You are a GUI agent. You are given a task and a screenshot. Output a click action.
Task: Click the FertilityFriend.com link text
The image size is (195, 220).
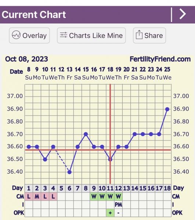(x=160, y=59)
